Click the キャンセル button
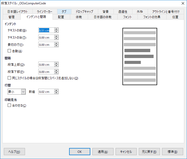The width and height of the screenshot is (187, 159). click(126, 152)
